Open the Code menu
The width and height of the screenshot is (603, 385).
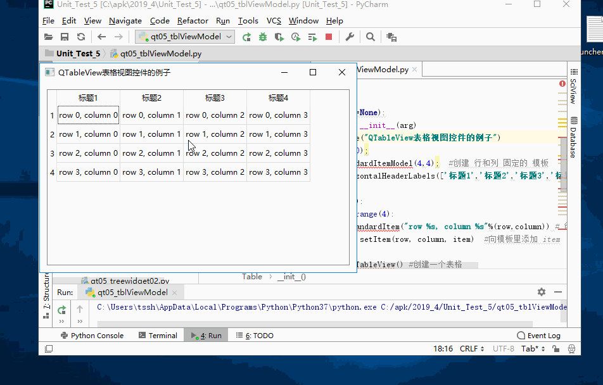tap(160, 21)
